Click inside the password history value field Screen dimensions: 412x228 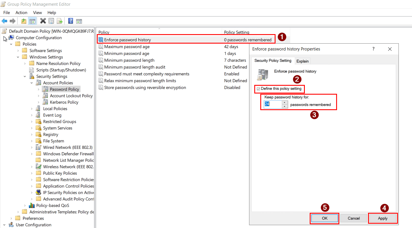tap(272, 104)
